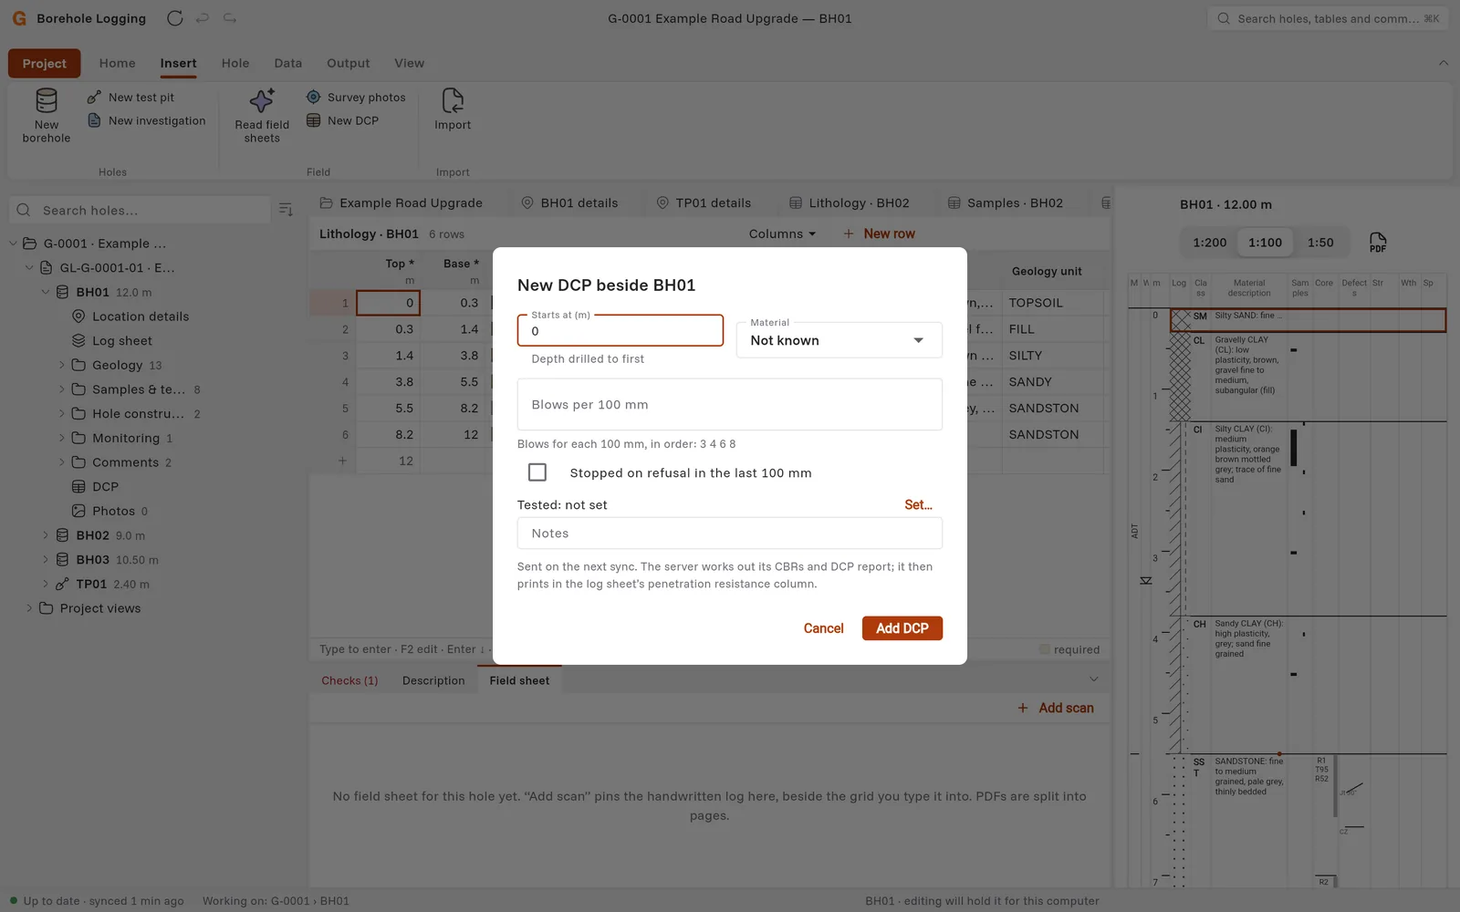This screenshot has width=1460, height=912.
Task: Click the sync refresh icon in title bar
Action: (x=175, y=18)
